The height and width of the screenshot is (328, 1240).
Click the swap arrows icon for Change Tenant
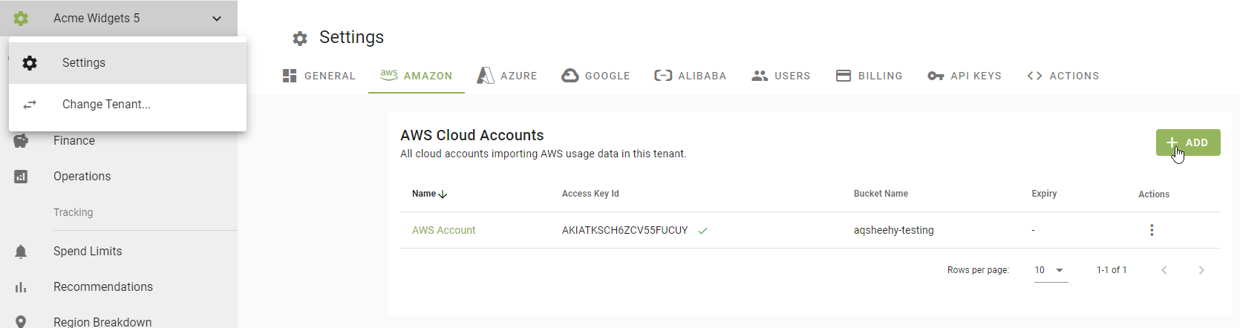[x=30, y=105]
